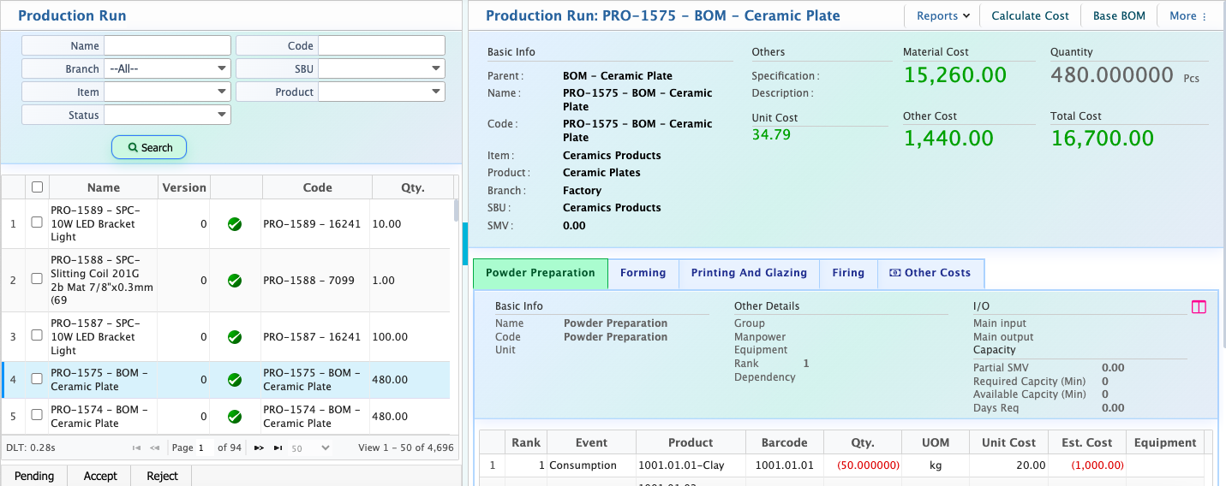Open the Status filter dropdown
The image size is (1226, 486).
tap(167, 115)
